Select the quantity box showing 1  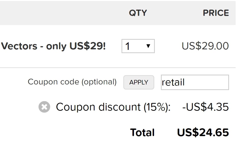(138, 46)
